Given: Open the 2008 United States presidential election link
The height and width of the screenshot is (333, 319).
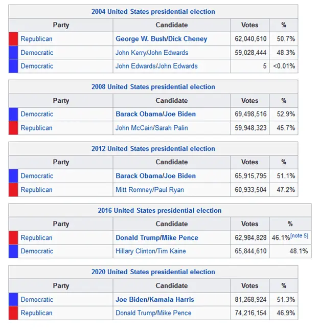Looking at the screenshot, I should pos(153,87).
